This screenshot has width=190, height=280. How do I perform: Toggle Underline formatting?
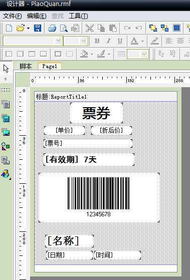coord(120,41)
